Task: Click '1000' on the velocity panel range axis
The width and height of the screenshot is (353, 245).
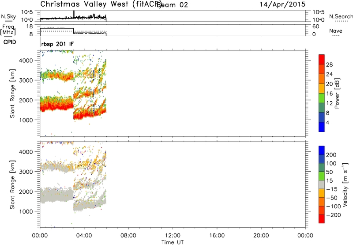Action: 26,211
